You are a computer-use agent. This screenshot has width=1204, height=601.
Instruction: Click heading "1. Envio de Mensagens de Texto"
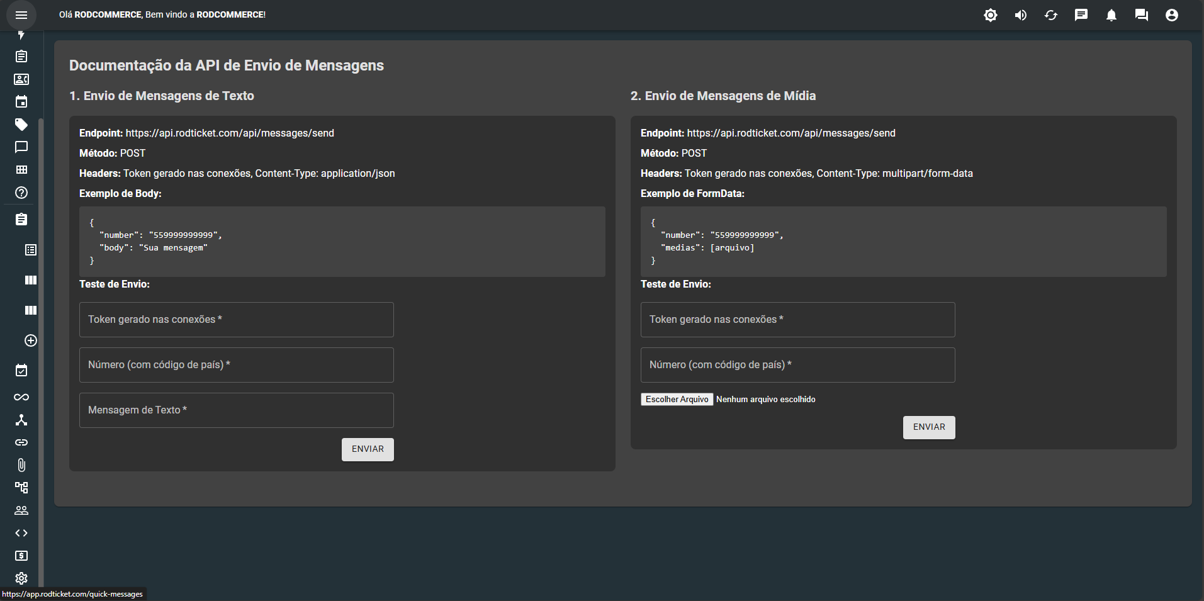click(162, 96)
